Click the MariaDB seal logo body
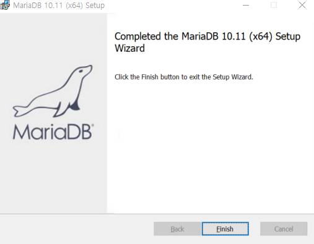Screen dimensions: 314x244 coord(53,91)
